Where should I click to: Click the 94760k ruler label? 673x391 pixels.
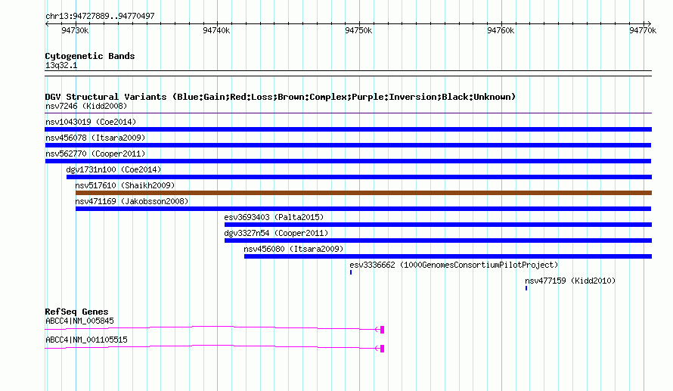(x=501, y=30)
